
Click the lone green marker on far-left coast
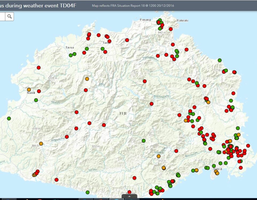tap(9, 118)
